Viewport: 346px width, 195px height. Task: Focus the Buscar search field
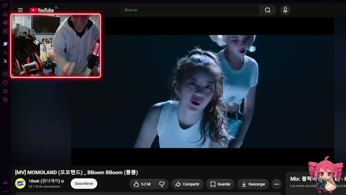[190, 10]
